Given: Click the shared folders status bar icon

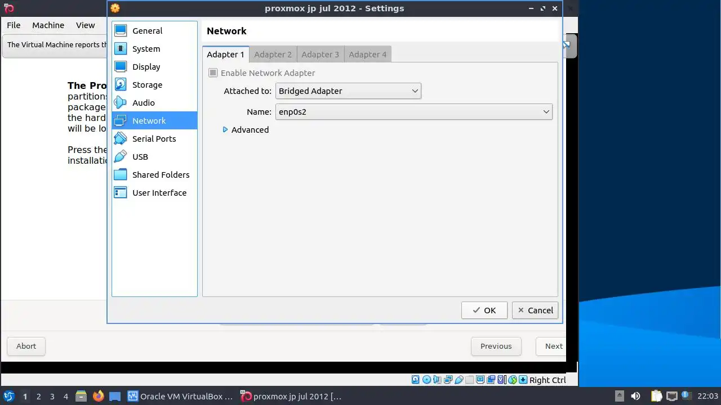Looking at the screenshot, I should pyautogui.click(x=470, y=380).
